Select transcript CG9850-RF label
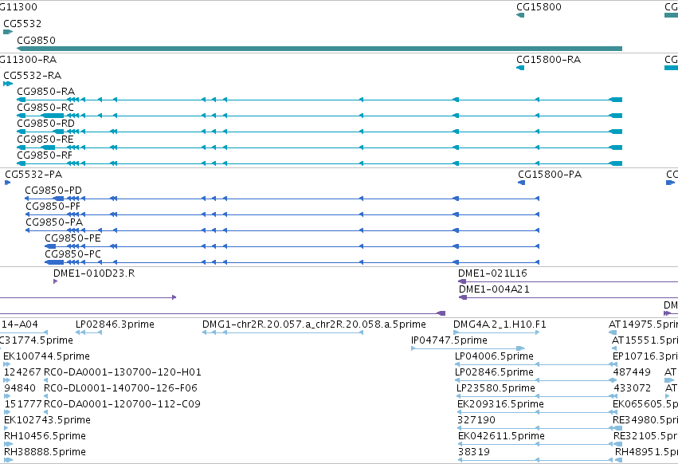Viewport: 678px width, 464px height. coord(45,155)
